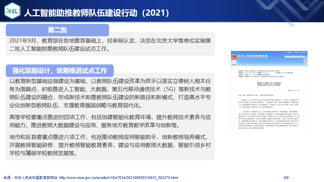Screen dimensions: 324x182
Task: Click the ML logo in the header
Action: (12, 12)
